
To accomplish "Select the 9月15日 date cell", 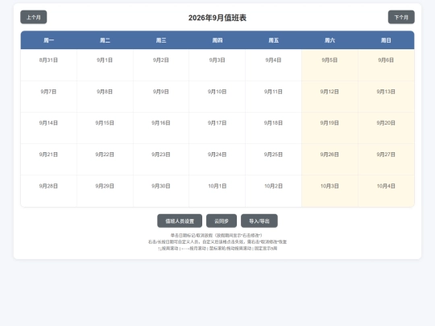I will [x=105, y=128].
